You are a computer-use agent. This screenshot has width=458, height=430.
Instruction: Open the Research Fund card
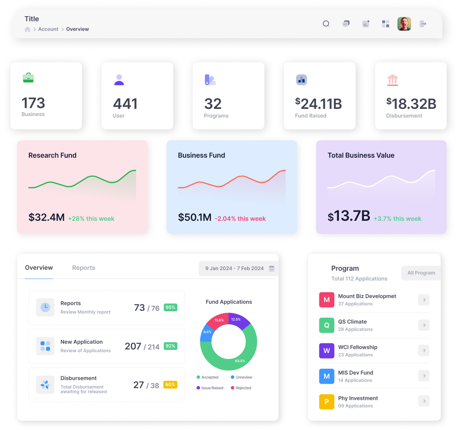point(82,187)
